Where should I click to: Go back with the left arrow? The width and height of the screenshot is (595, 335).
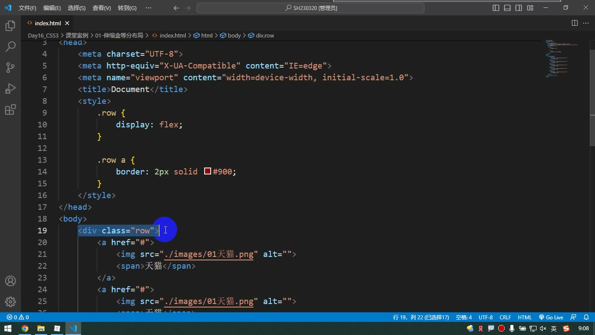click(x=176, y=8)
